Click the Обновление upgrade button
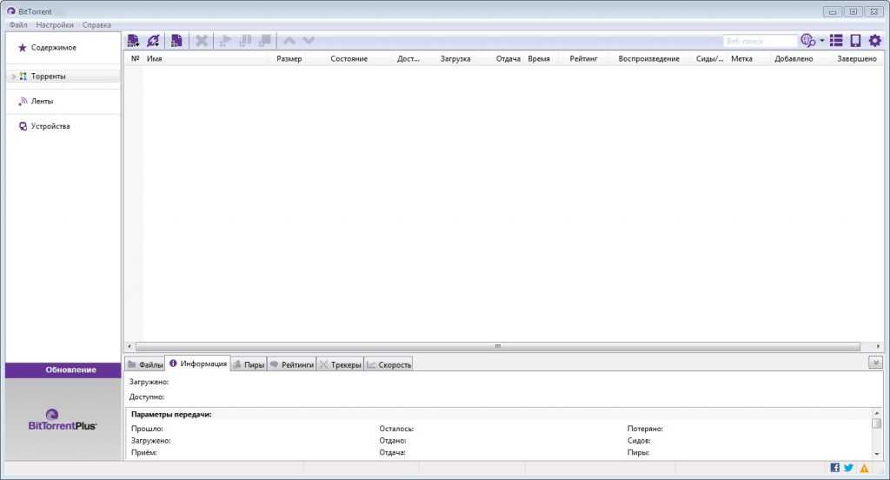The width and height of the screenshot is (890, 480). click(x=63, y=370)
